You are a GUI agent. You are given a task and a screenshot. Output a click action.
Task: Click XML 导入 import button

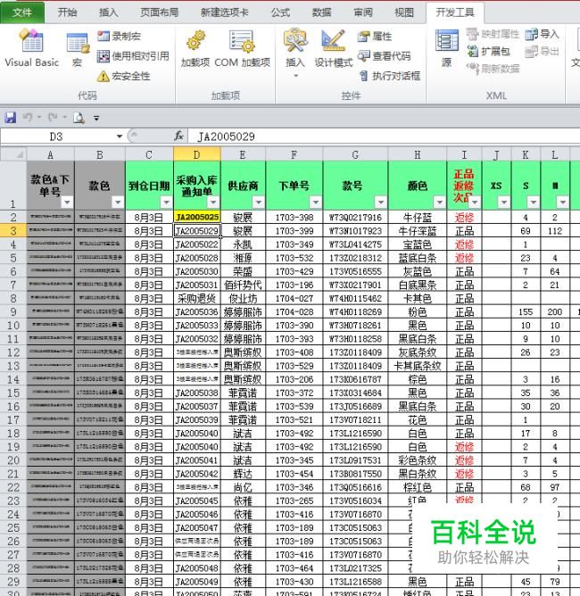tap(542, 34)
